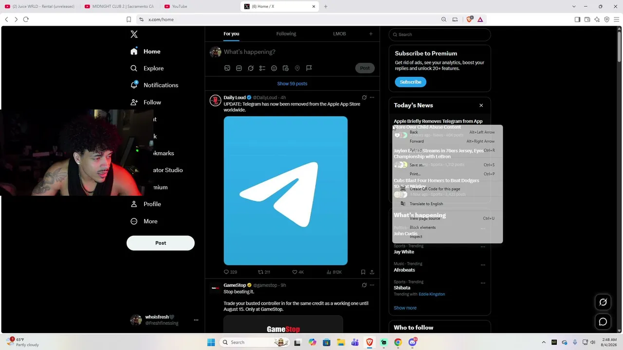Open the Profile page
This screenshot has height=350, width=623.
[146, 204]
